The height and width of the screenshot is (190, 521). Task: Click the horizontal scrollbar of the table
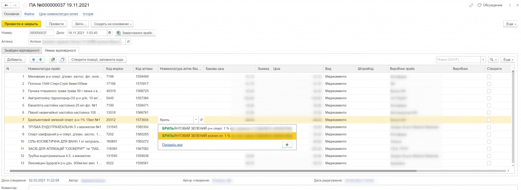point(213,171)
